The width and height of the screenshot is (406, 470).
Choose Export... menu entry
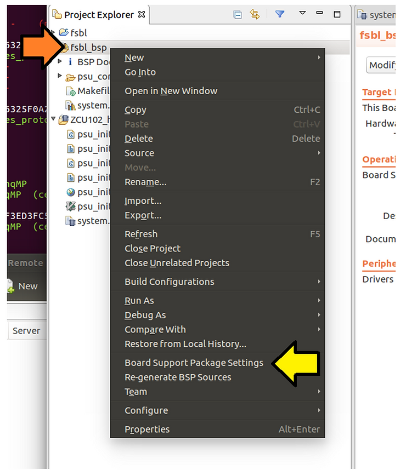[218, 215]
